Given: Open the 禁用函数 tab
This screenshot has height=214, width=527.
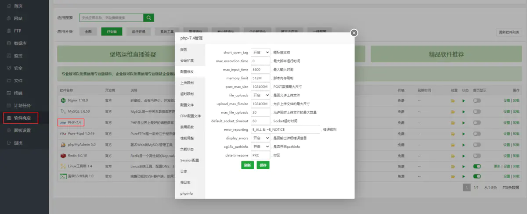Looking at the screenshot, I should coord(190,127).
